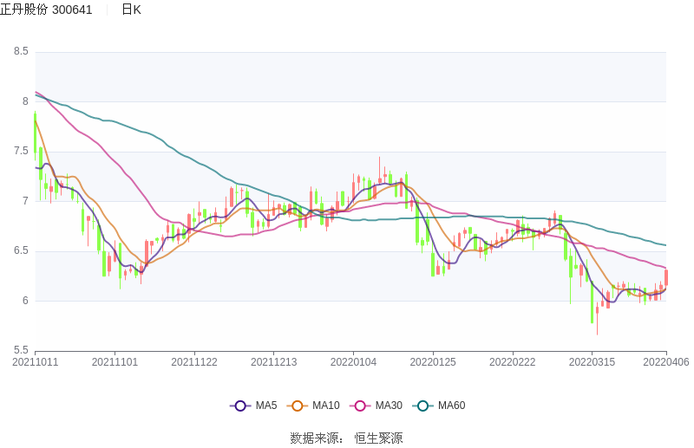Click the 20211213 date axis label
This screenshot has height=448, width=694.
(274, 362)
